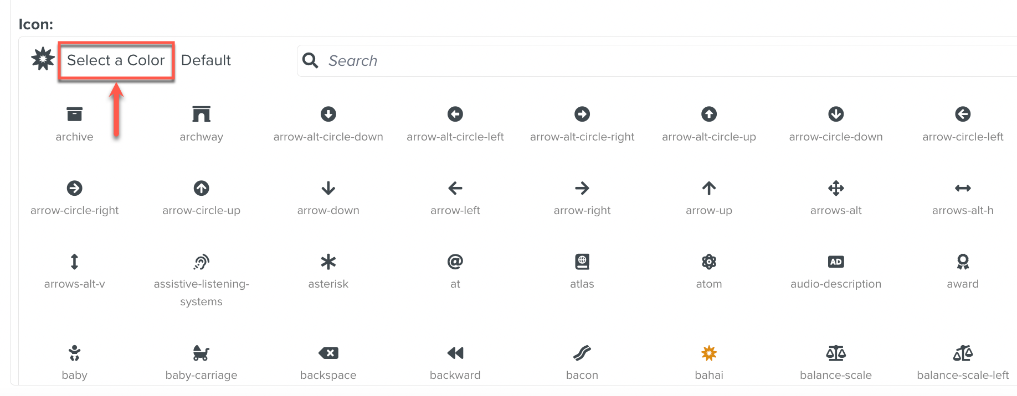Image resolution: width=1017 pixels, height=396 pixels.
Task: Choose the at symbol icon
Action: [455, 262]
